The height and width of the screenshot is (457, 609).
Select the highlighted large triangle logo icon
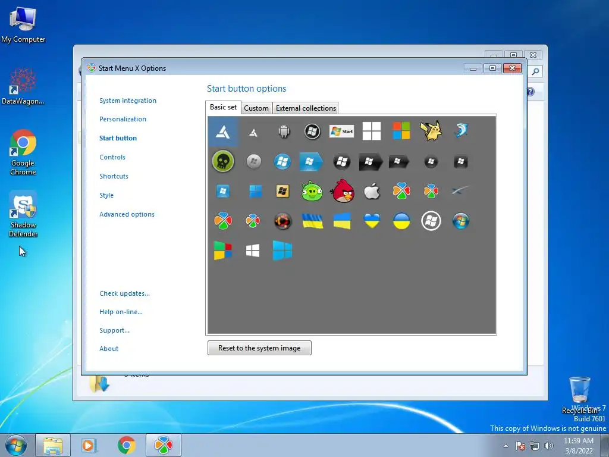(x=223, y=132)
